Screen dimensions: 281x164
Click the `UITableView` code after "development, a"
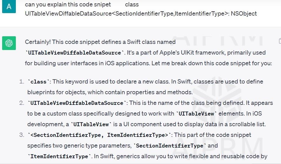(91, 124)
